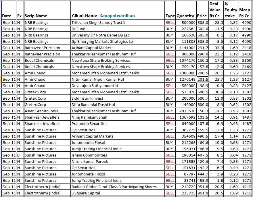The image size is (253, 197).
Task: Click the Mcap cell 1501
Action: point(245,111)
